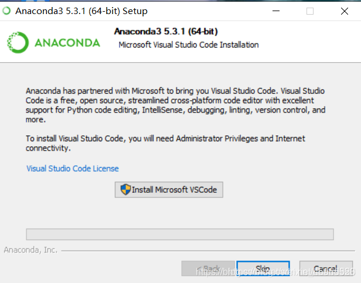361x283 pixels.
Task: Click the ANACONDA wordmark in the header
Action: 67,43
